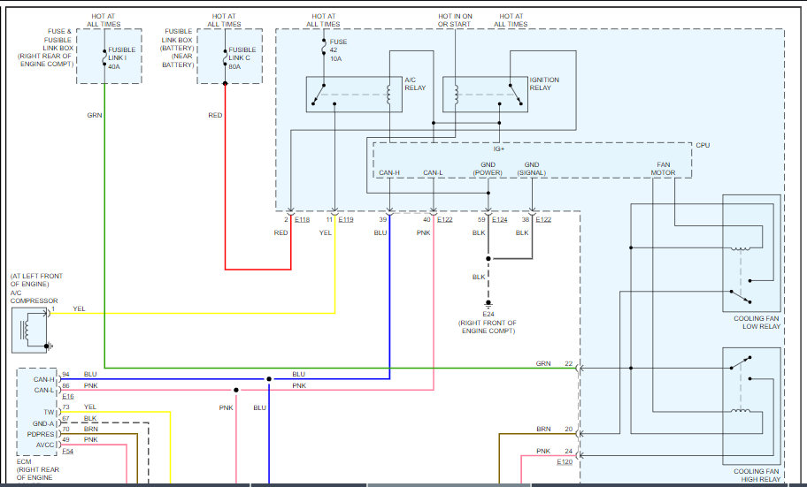This screenshot has height=487, width=807.
Task: Open the E119 connector link
Action: click(x=346, y=219)
